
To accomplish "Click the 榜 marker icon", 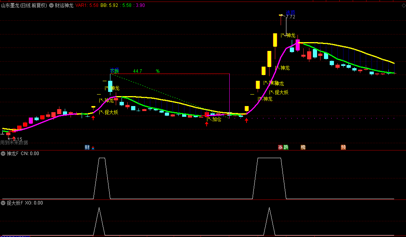I will pos(303,147).
